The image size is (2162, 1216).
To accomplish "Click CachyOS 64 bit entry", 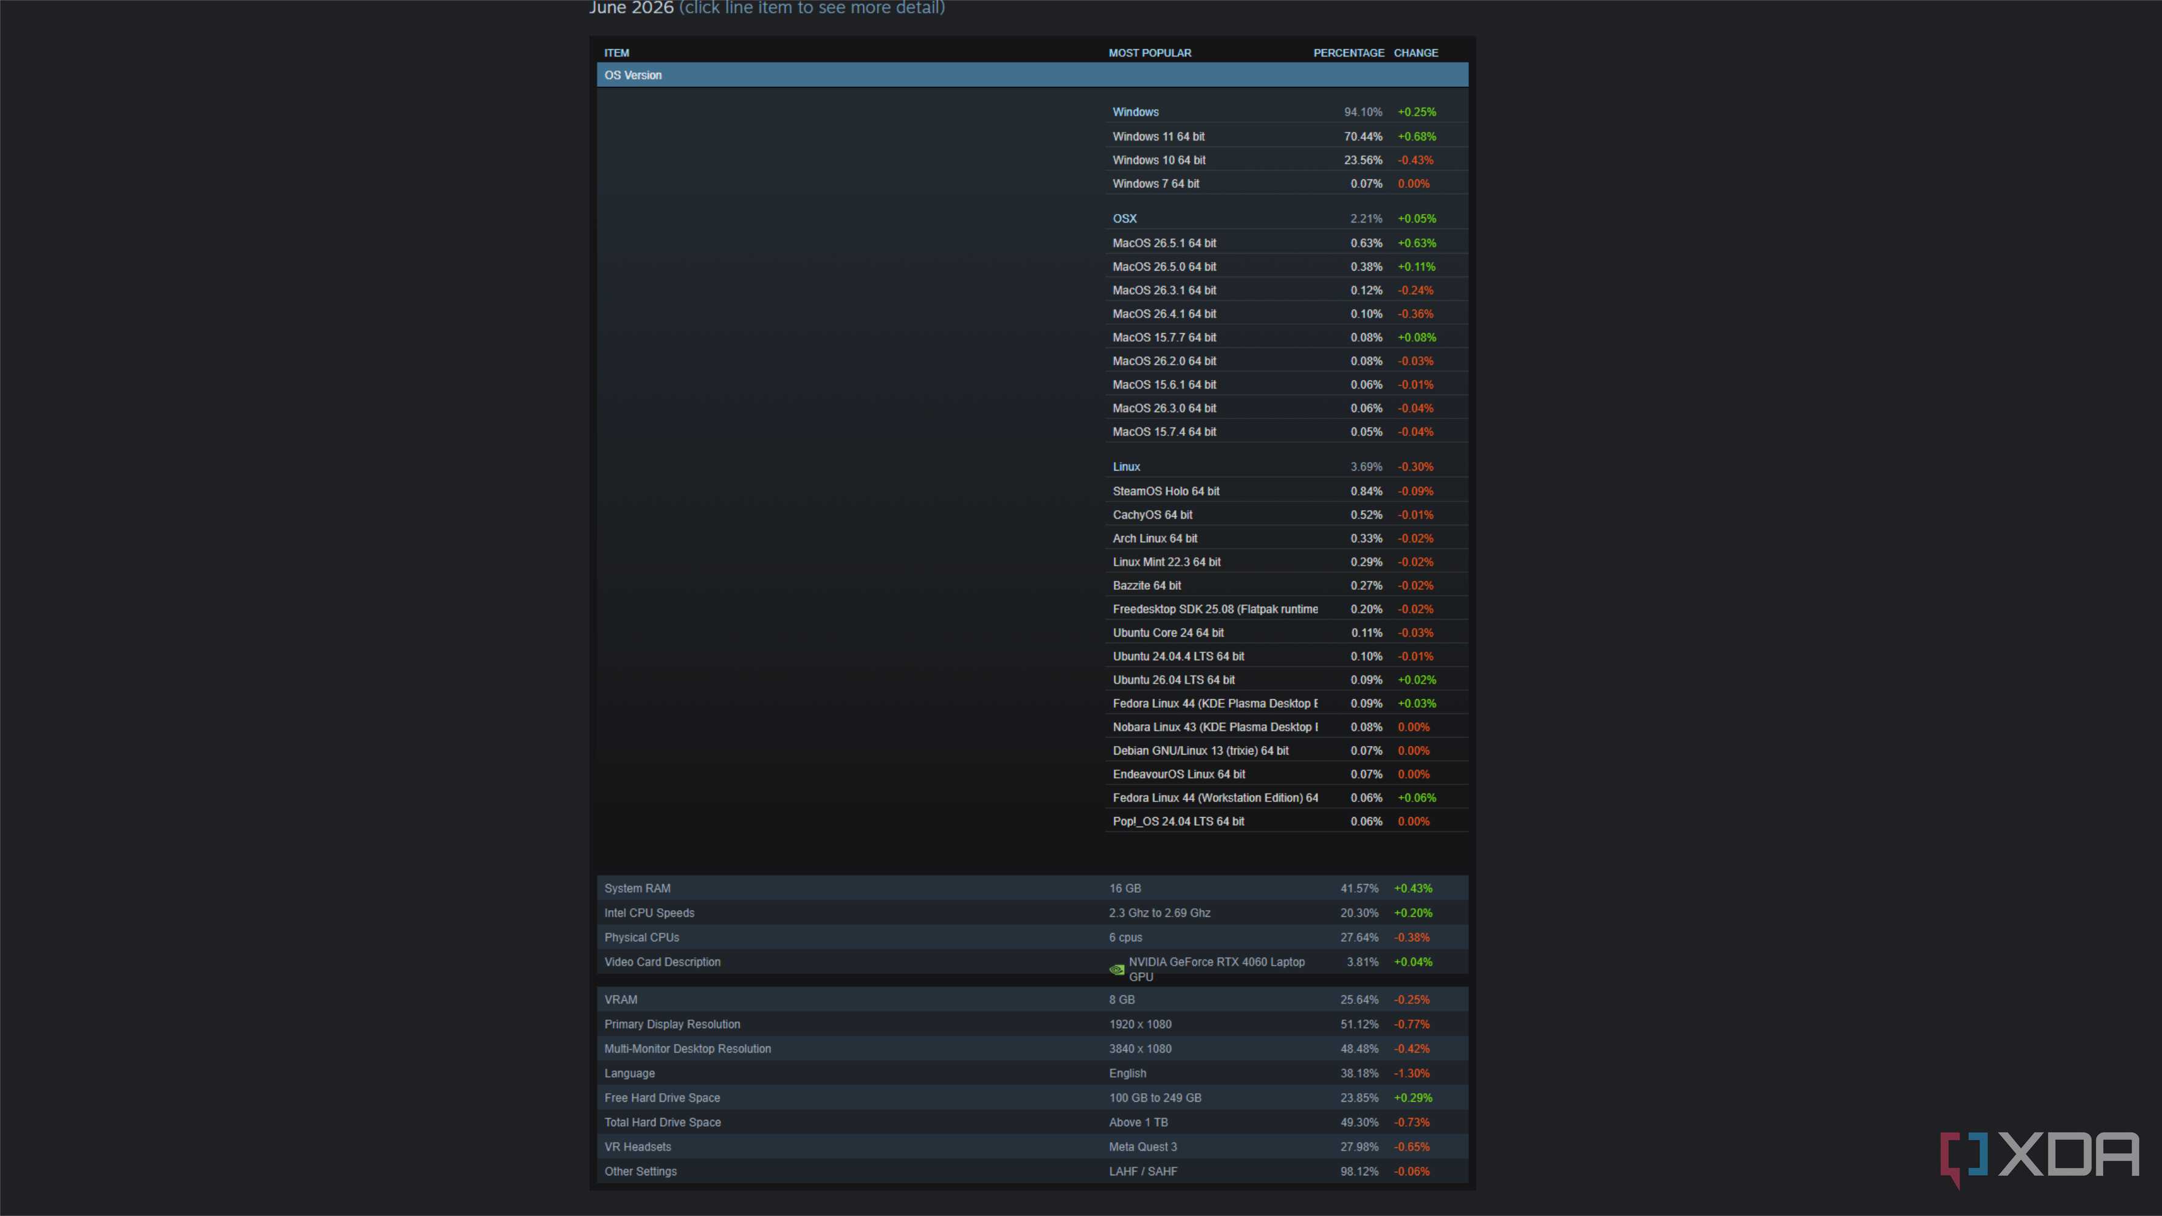I will [1286, 514].
